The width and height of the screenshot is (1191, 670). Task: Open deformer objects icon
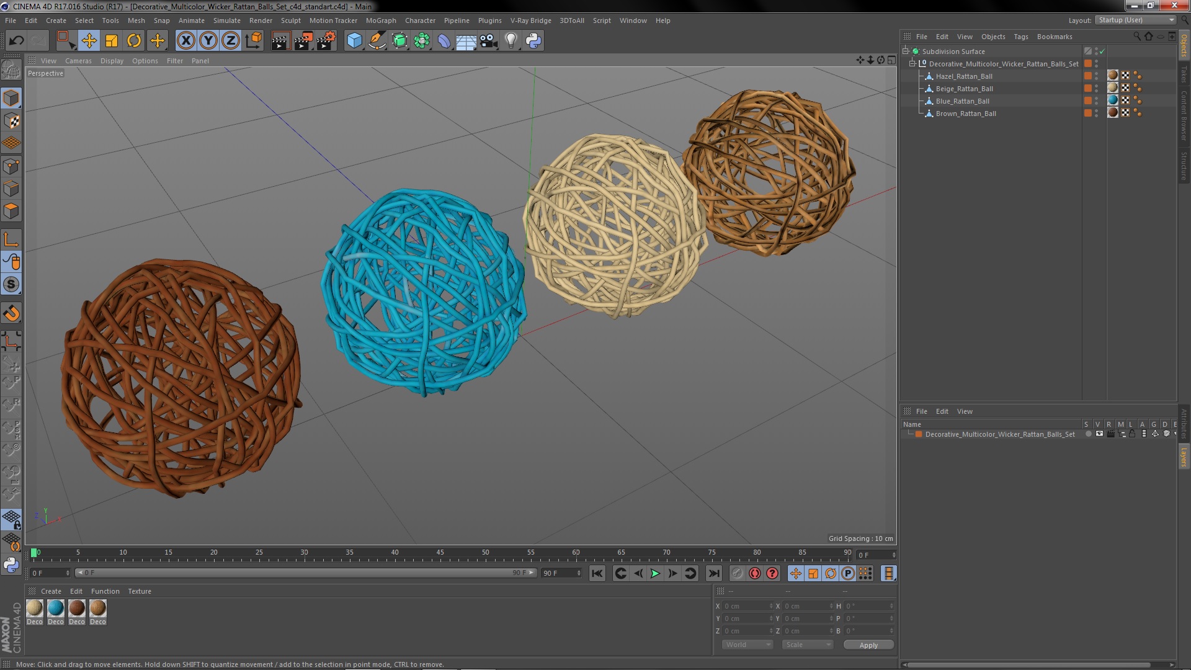tap(444, 41)
